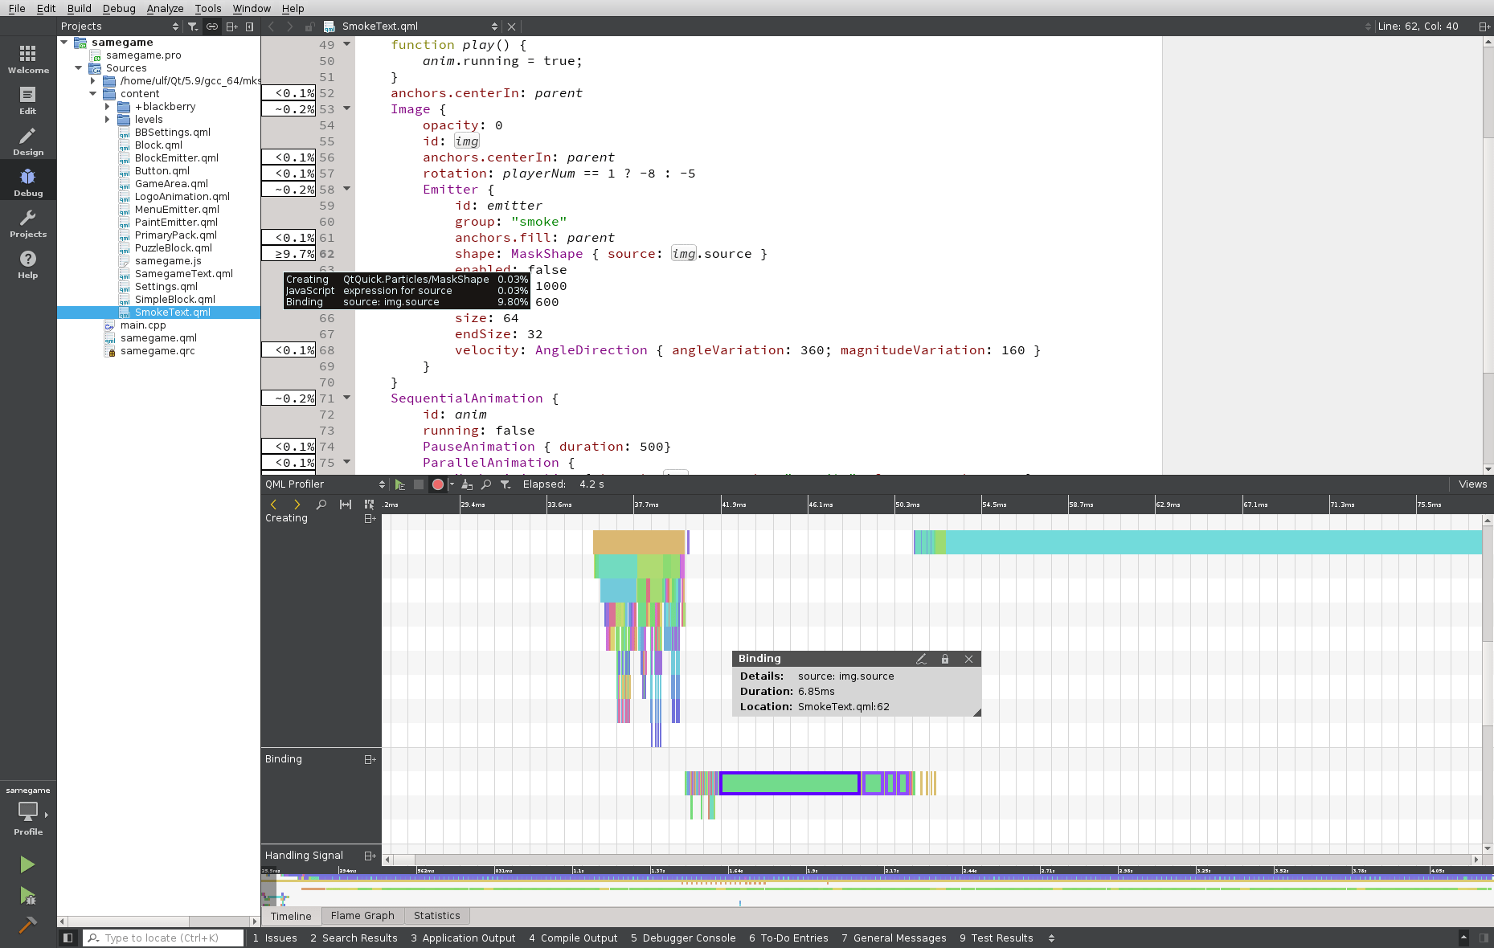Viewport: 1494px width, 948px height.
Task: Collapse the Sources node in the project tree
Action: (79, 68)
